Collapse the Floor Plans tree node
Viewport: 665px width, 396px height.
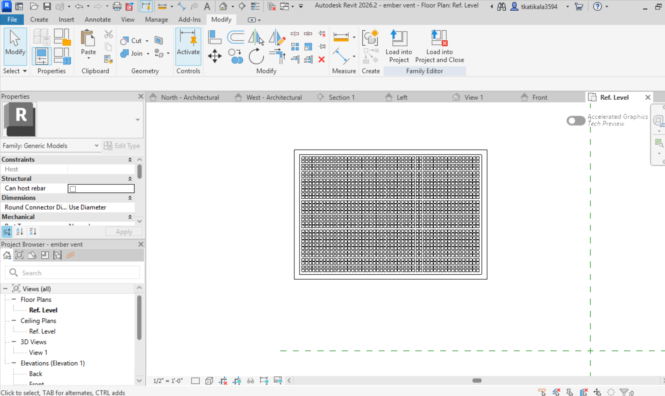pyautogui.click(x=14, y=299)
